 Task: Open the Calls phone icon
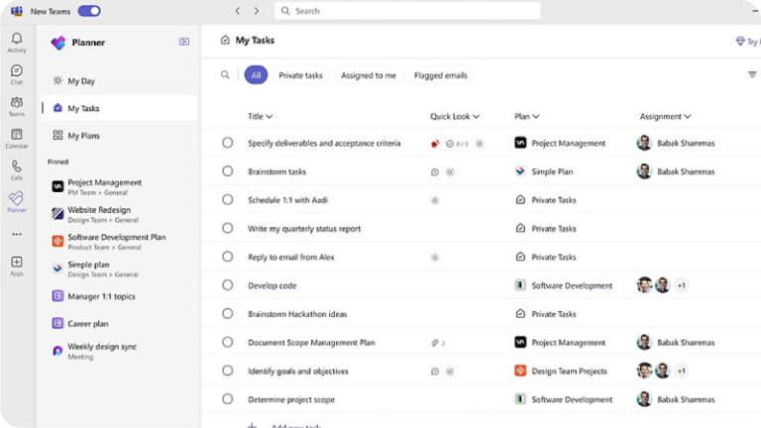coord(17,166)
